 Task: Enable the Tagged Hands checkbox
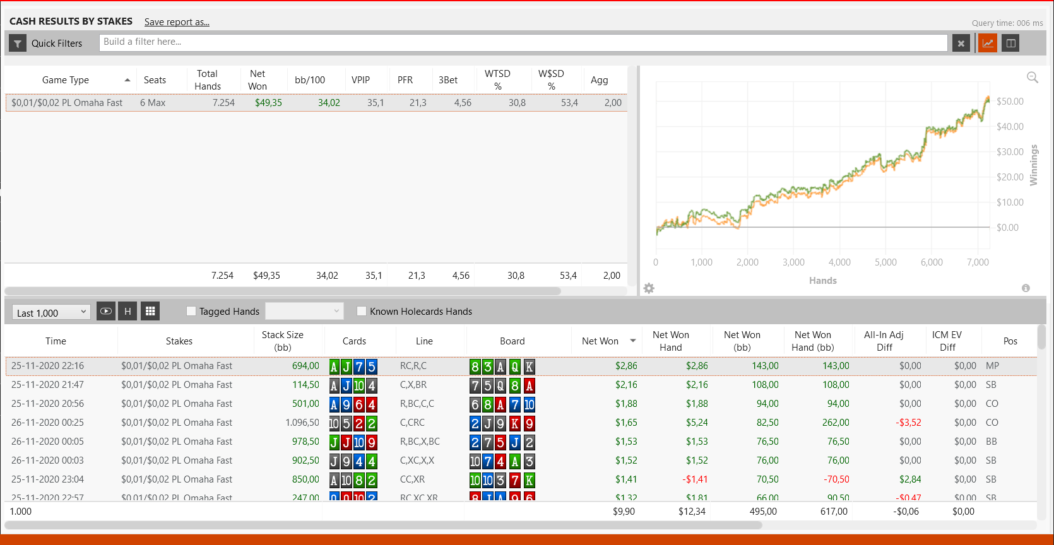[x=191, y=311]
